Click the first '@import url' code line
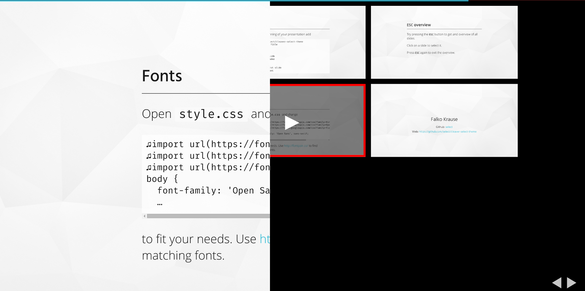This screenshot has height=291, width=585. tap(208, 144)
